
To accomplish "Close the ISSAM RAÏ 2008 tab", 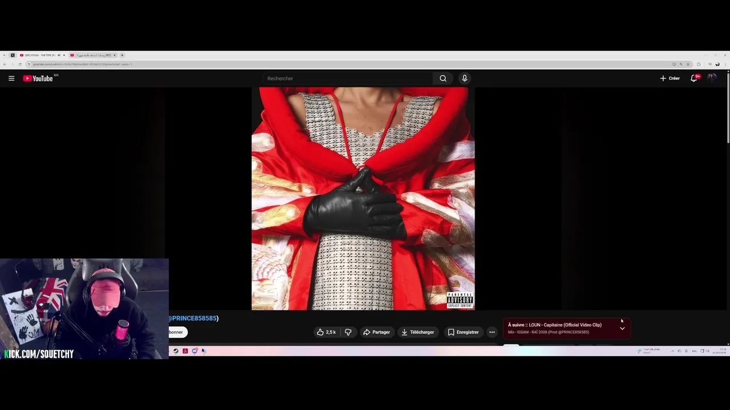I will (x=64, y=55).
